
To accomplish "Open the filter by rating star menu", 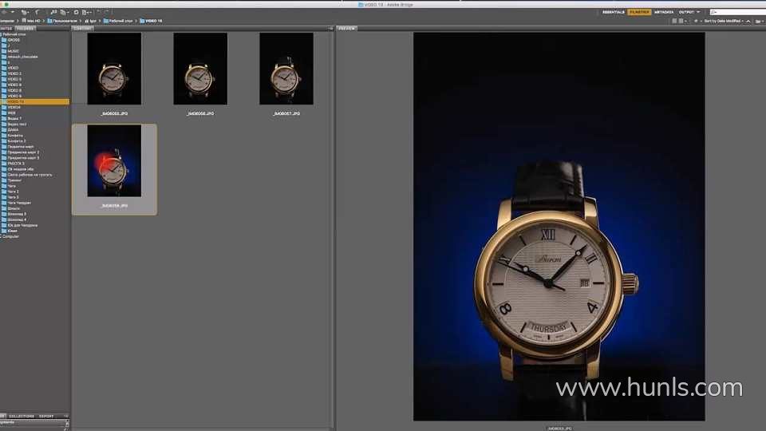I will (697, 21).
